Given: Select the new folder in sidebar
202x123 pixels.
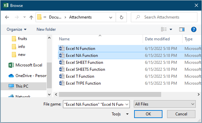Looking at the screenshot, I should (x=18, y=55).
